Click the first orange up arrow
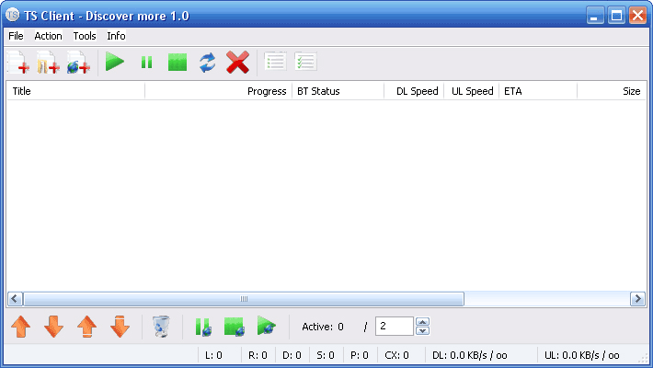The image size is (653, 368). pos(21,327)
